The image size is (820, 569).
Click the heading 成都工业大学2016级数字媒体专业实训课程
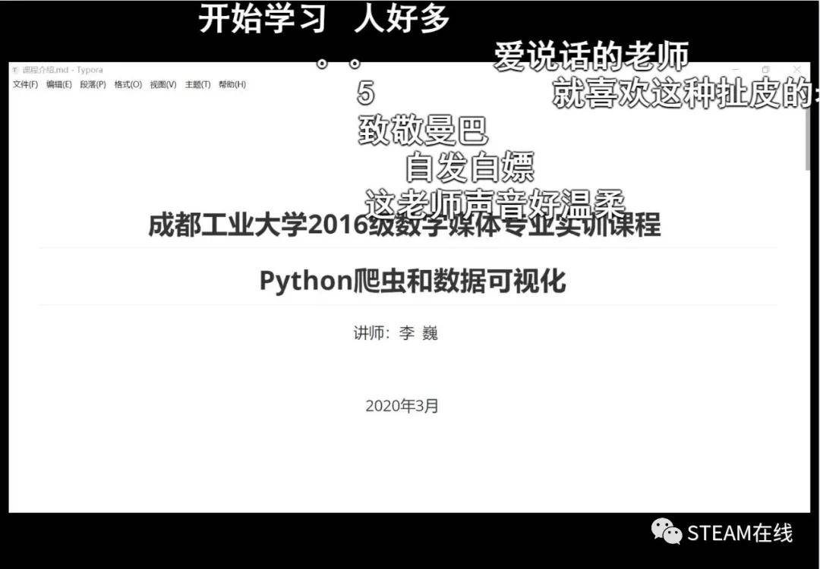(404, 225)
